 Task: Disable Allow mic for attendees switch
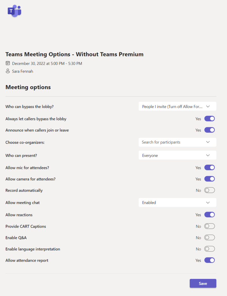(209, 168)
